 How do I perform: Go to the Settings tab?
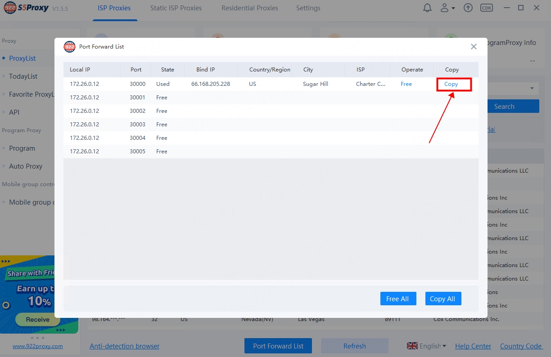point(308,8)
